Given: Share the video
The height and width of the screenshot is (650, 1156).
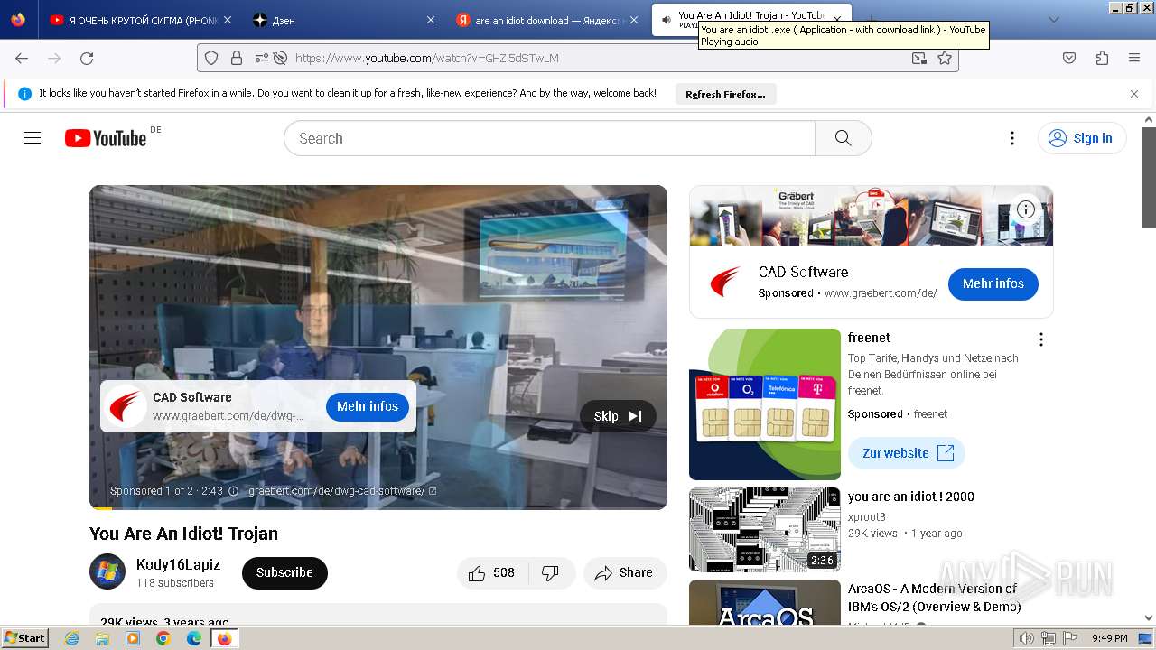Looking at the screenshot, I should coord(625,572).
